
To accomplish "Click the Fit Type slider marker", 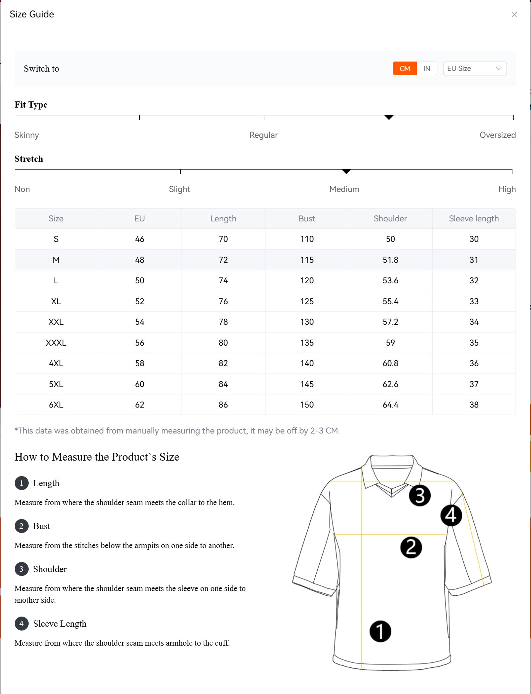I will [389, 117].
